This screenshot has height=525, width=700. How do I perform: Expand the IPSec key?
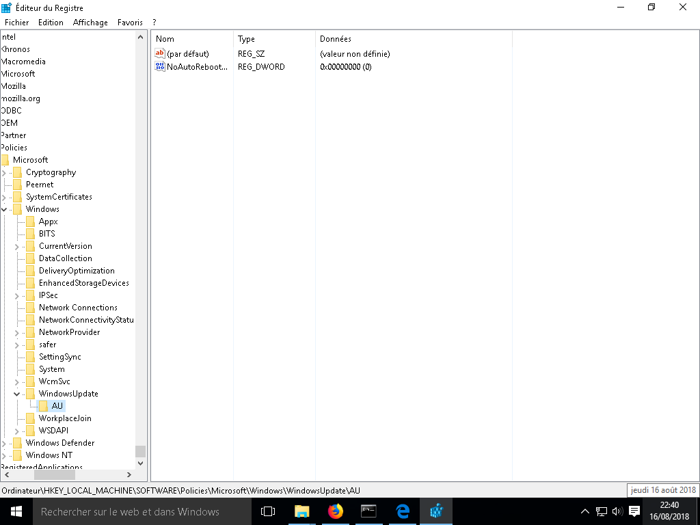(17, 295)
